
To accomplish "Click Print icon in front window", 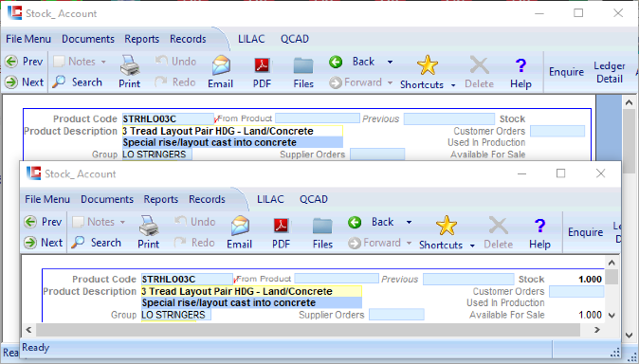I will (148, 226).
